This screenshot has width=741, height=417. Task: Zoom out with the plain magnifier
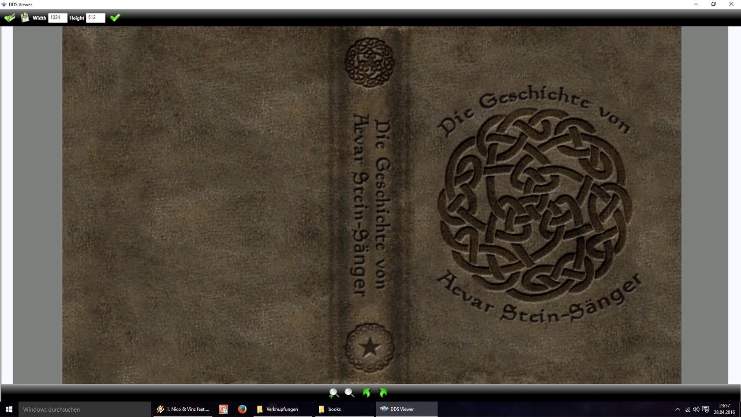pos(349,393)
